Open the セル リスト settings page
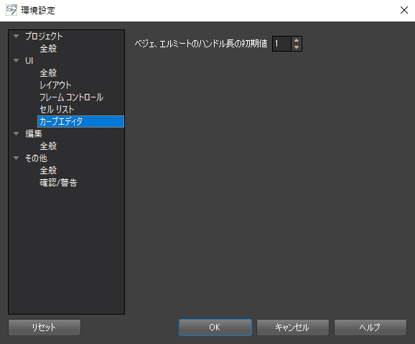415x344 pixels. pos(57,109)
